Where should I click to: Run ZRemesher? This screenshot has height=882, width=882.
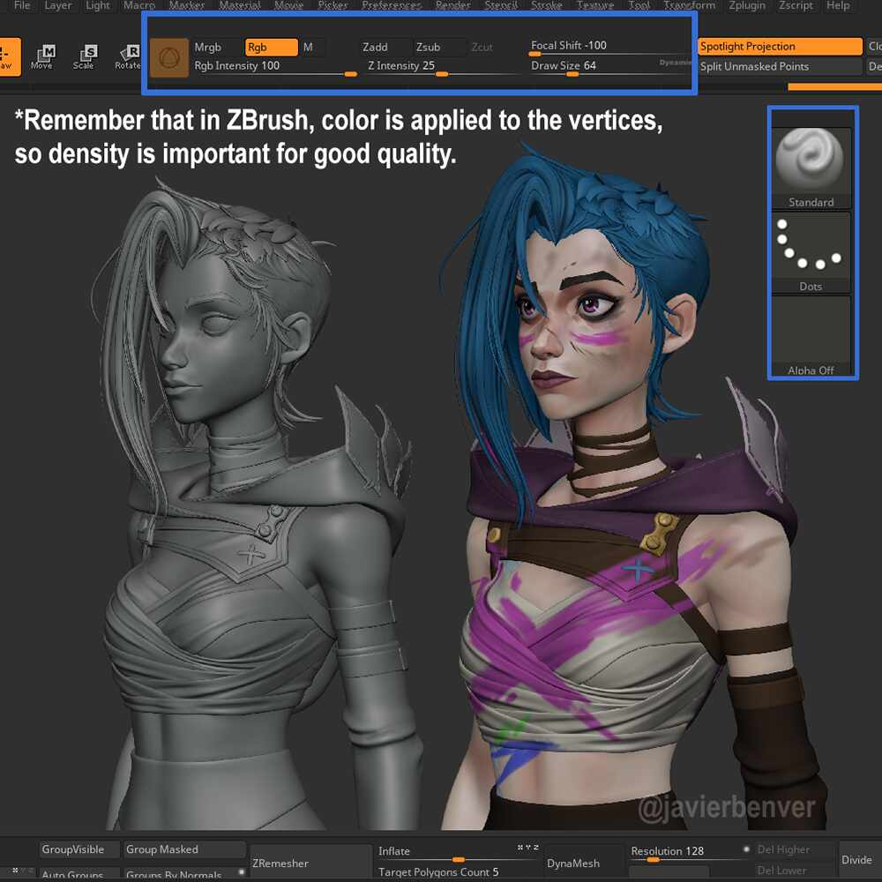pos(310,863)
